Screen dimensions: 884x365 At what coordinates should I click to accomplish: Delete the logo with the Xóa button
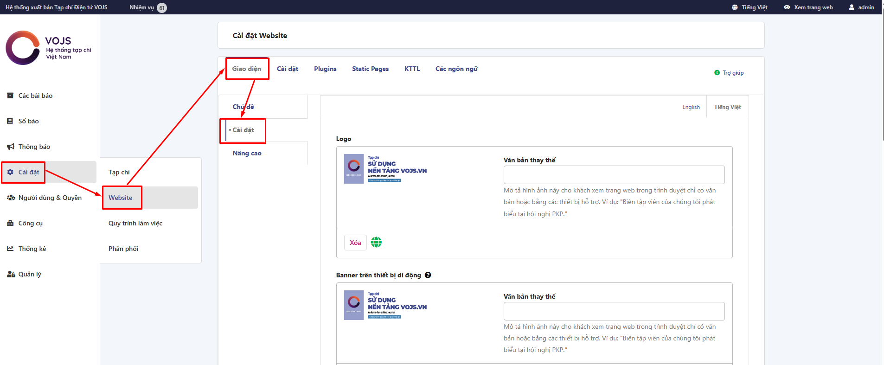tap(355, 243)
